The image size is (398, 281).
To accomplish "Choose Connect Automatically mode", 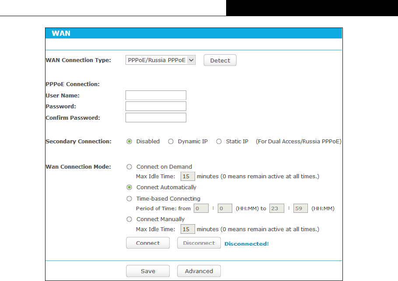I will 129,187.
